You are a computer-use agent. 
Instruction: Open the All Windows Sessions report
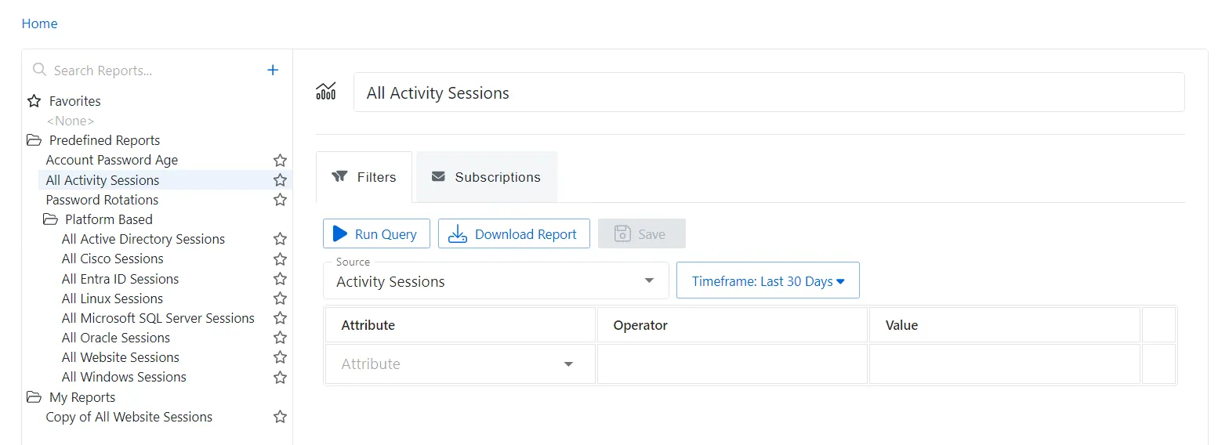coord(124,377)
